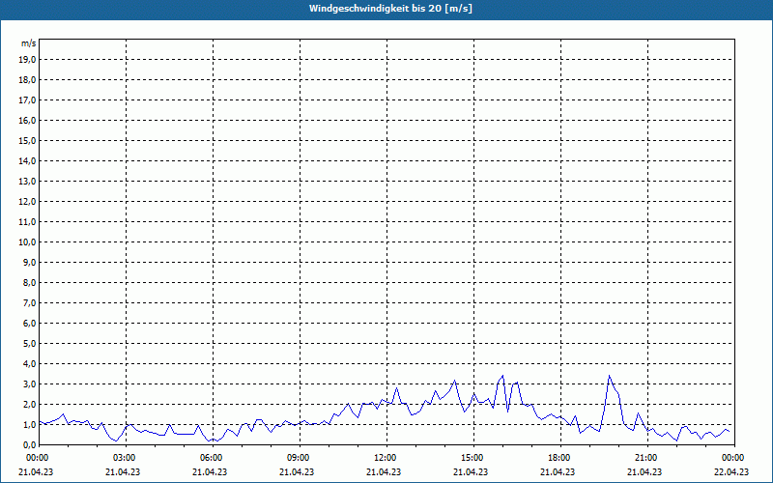The height and width of the screenshot is (483, 773).
Task: Click the 06:00 time axis label
Action: [213, 458]
